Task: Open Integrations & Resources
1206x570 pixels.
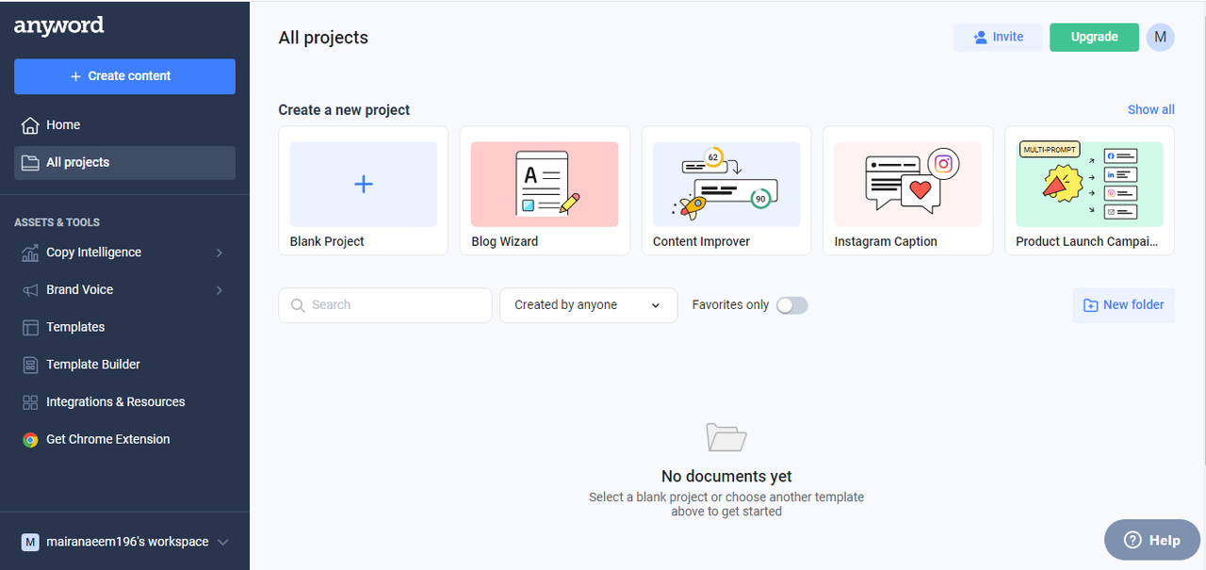Action: pyautogui.click(x=124, y=402)
